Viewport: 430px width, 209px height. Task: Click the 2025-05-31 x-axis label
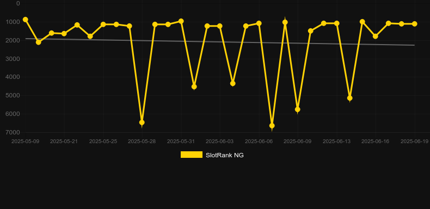click(x=181, y=142)
